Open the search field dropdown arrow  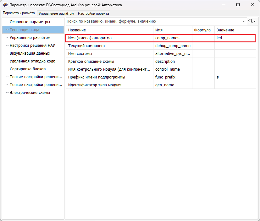point(244,21)
